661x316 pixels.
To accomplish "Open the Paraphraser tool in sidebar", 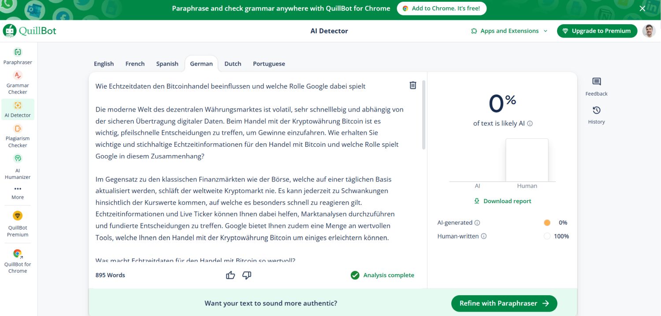I will click(18, 56).
